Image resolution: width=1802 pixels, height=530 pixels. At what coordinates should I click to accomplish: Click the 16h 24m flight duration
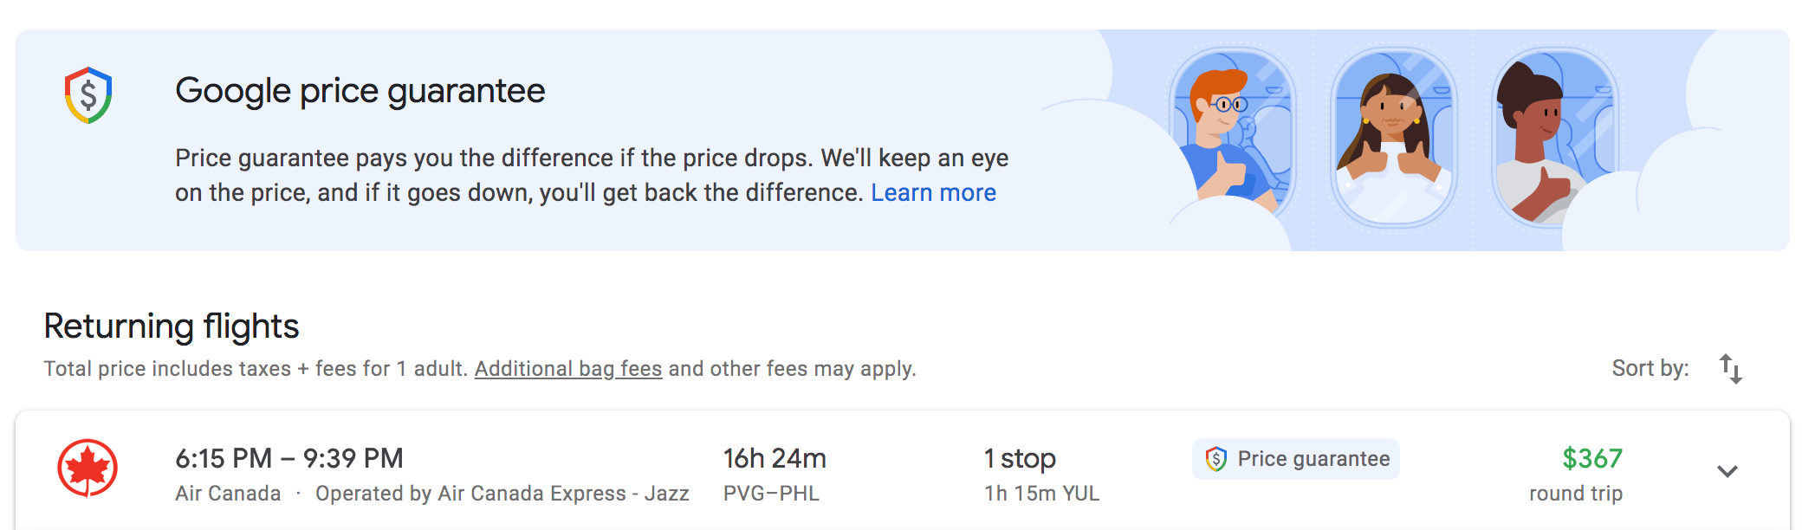[x=775, y=458]
